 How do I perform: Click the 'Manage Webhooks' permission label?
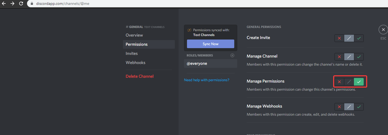[264, 106]
